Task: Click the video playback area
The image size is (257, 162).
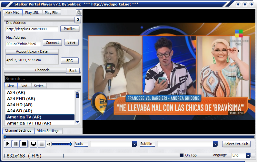Action: pos(169,71)
